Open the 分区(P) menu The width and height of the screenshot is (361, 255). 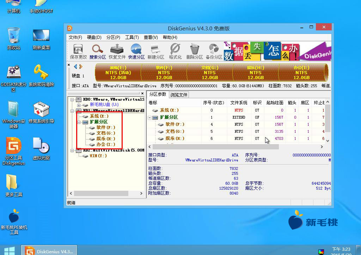(x=113, y=37)
